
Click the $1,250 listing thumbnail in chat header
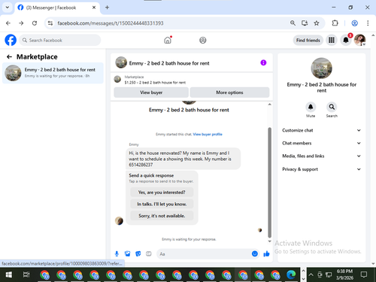click(x=117, y=80)
